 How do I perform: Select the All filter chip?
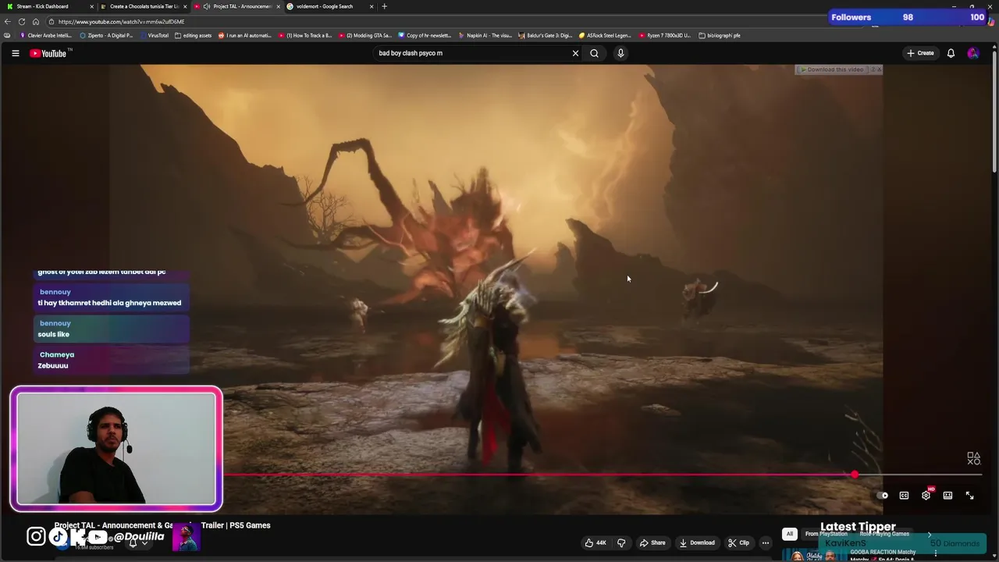789,534
